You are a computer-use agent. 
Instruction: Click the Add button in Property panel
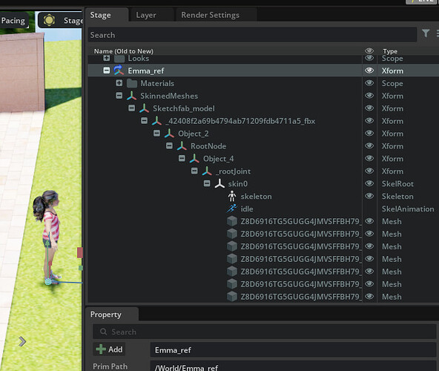[109, 349]
